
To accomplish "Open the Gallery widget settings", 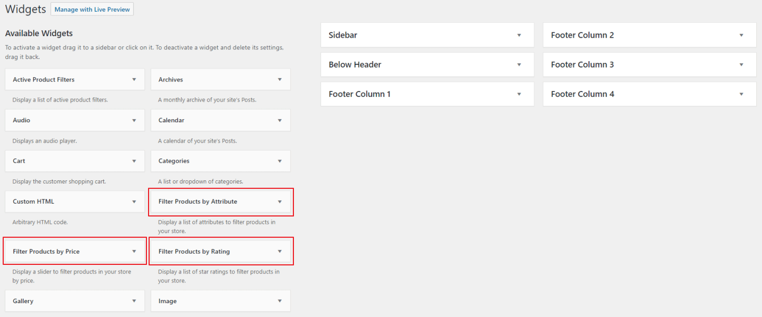I will 74,301.
